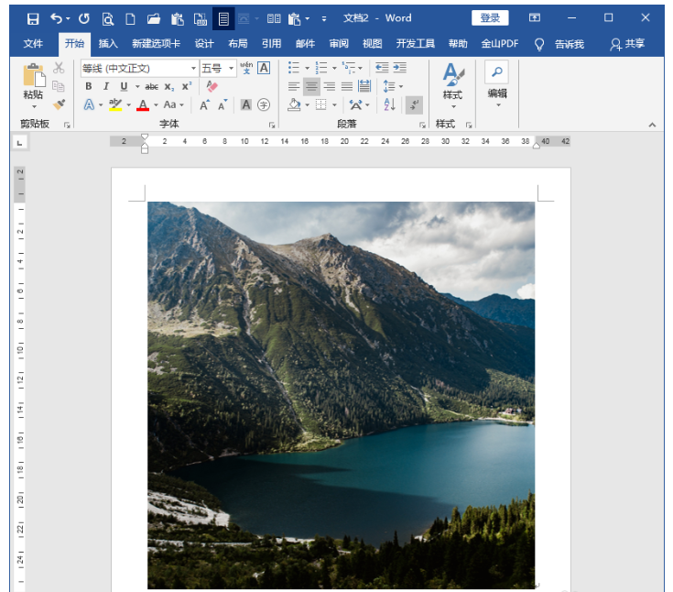The image size is (673, 592).
Task: Open the font name dropdown
Action: tap(193, 69)
